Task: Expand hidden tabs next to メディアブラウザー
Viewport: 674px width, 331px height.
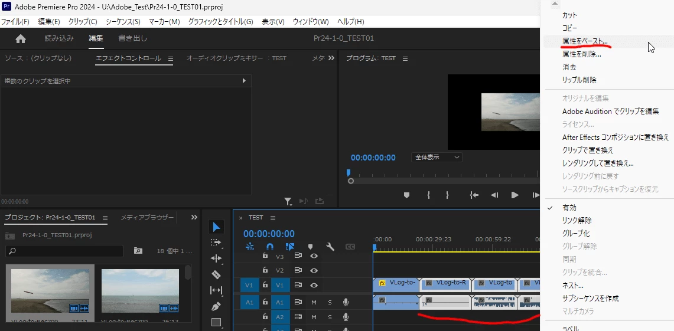Action: [x=194, y=218]
